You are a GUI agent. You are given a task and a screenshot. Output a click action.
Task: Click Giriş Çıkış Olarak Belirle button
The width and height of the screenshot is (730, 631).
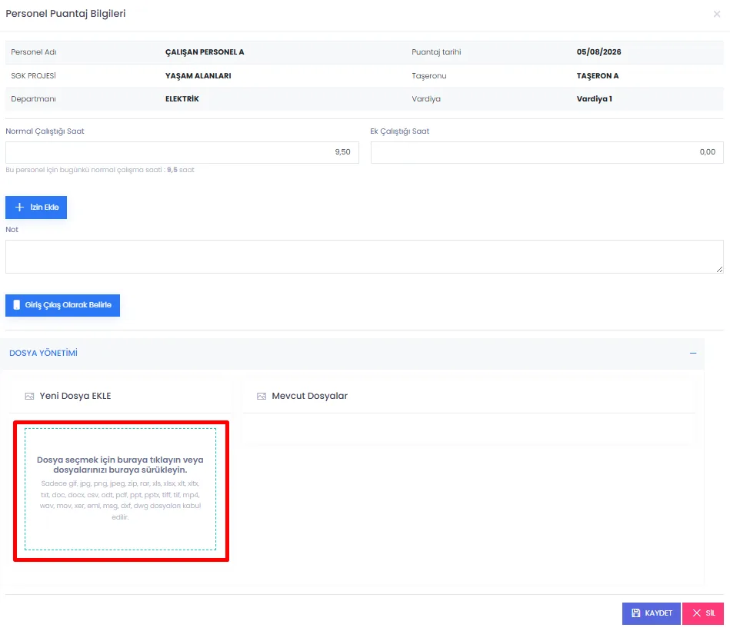click(63, 305)
